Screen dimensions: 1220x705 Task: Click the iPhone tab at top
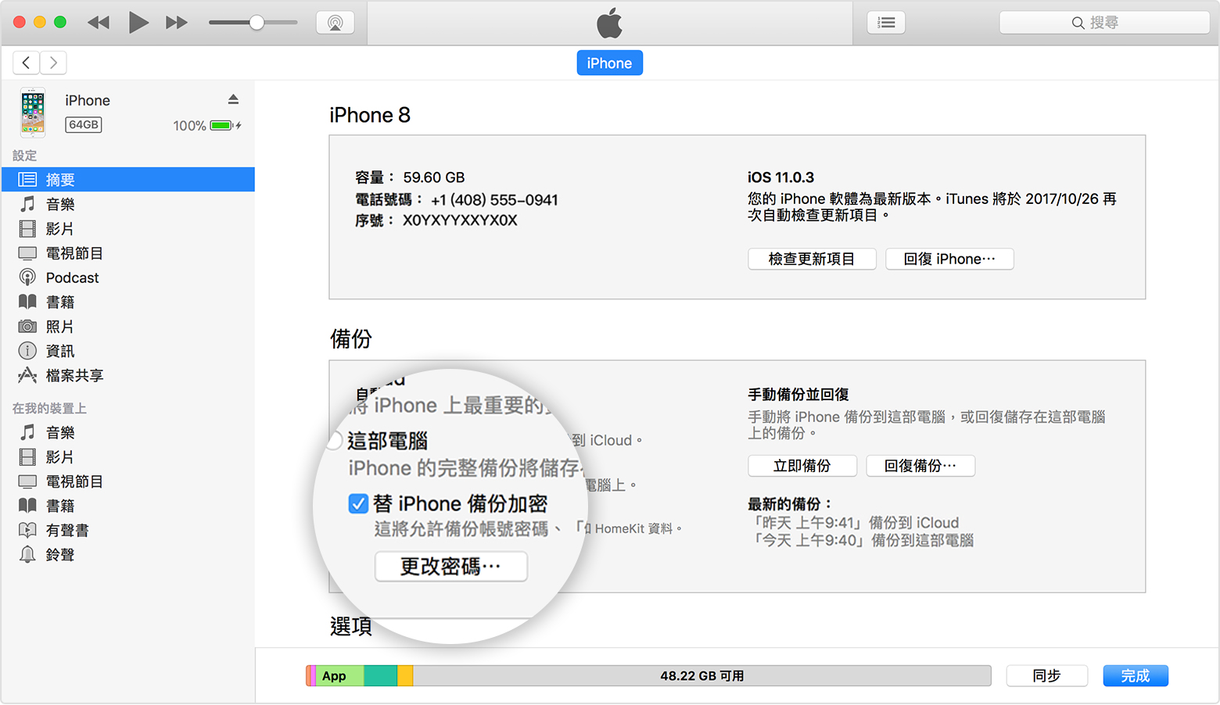(609, 63)
